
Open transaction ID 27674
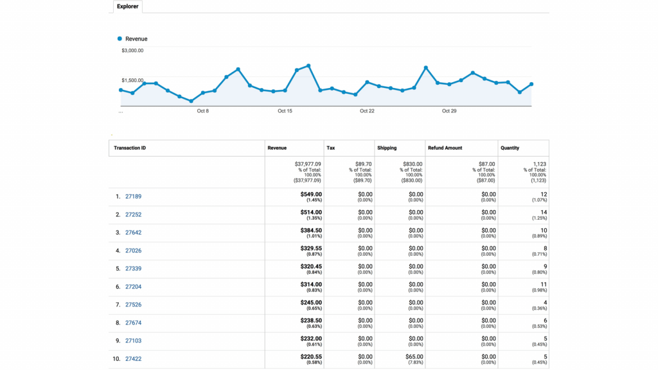[133, 322]
